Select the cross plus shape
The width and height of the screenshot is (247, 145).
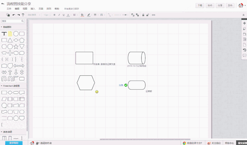point(10,53)
